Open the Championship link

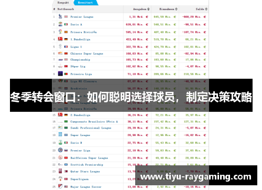(x=80, y=60)
